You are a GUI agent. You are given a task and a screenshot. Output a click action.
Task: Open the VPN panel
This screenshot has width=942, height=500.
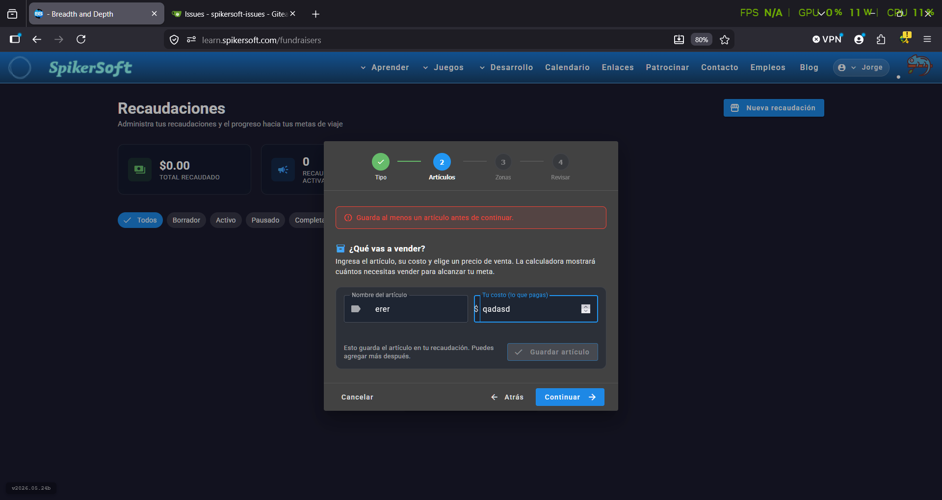827,39
